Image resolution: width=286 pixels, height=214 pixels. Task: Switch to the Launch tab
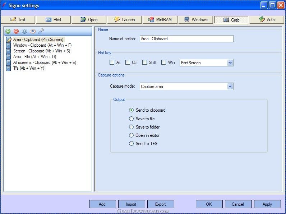click(x=124, y=20)
